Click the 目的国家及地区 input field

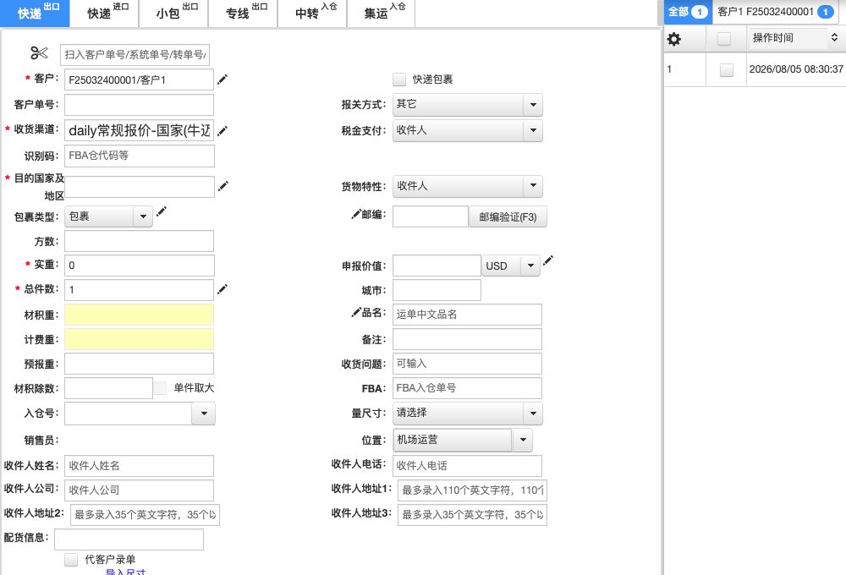click(x=140, y=187)
